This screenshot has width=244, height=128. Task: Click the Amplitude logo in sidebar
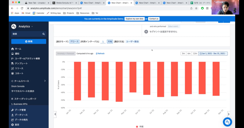14,27
